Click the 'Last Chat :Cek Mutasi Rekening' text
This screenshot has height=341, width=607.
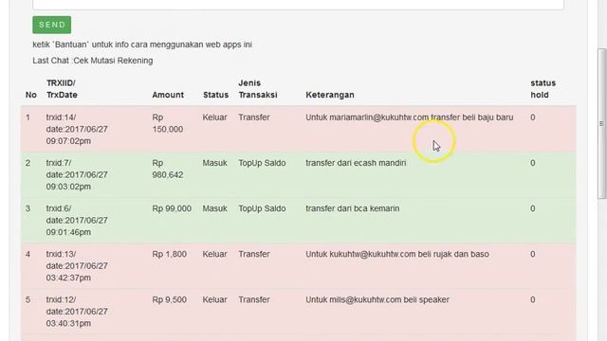click(x=93, y=61)
